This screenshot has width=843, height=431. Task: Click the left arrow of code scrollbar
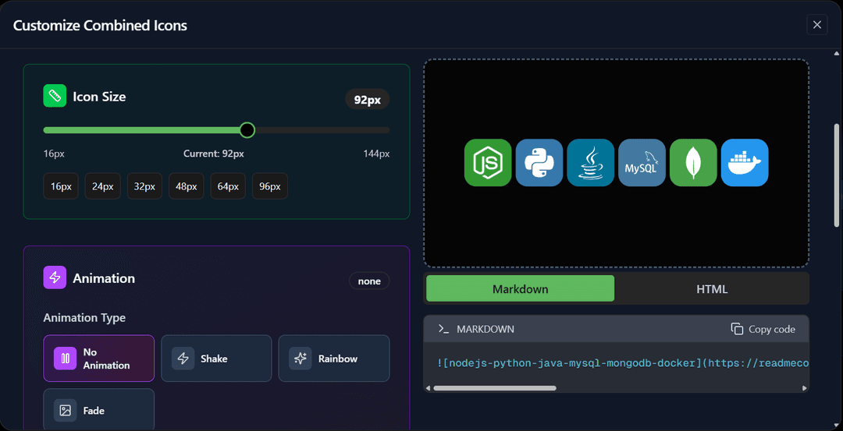coord(428,388)
